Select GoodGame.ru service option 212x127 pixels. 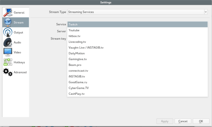point(137,82)
